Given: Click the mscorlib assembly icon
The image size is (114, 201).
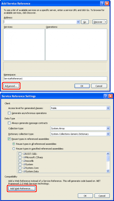Looking at the screenshot, I should pos(24,161).
